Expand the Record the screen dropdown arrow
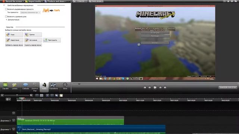Screen dimensions: 239x134 (x=23, y=1)
